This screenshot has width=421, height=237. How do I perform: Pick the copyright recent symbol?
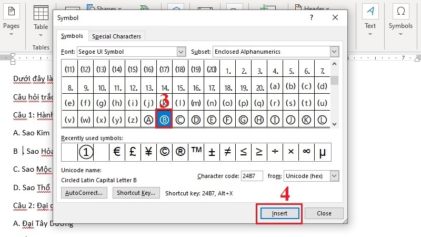(x=164, y=152)
